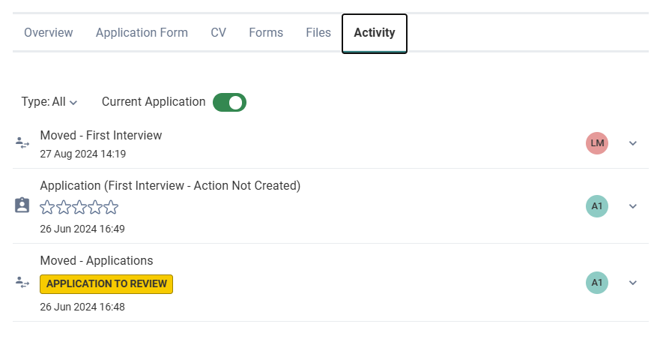Click the A1 avatar on Moved - Applications

coord(596,283)
